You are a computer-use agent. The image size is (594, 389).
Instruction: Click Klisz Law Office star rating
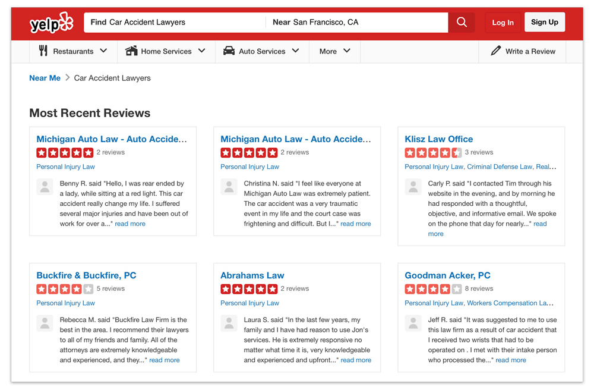point(433,152)
